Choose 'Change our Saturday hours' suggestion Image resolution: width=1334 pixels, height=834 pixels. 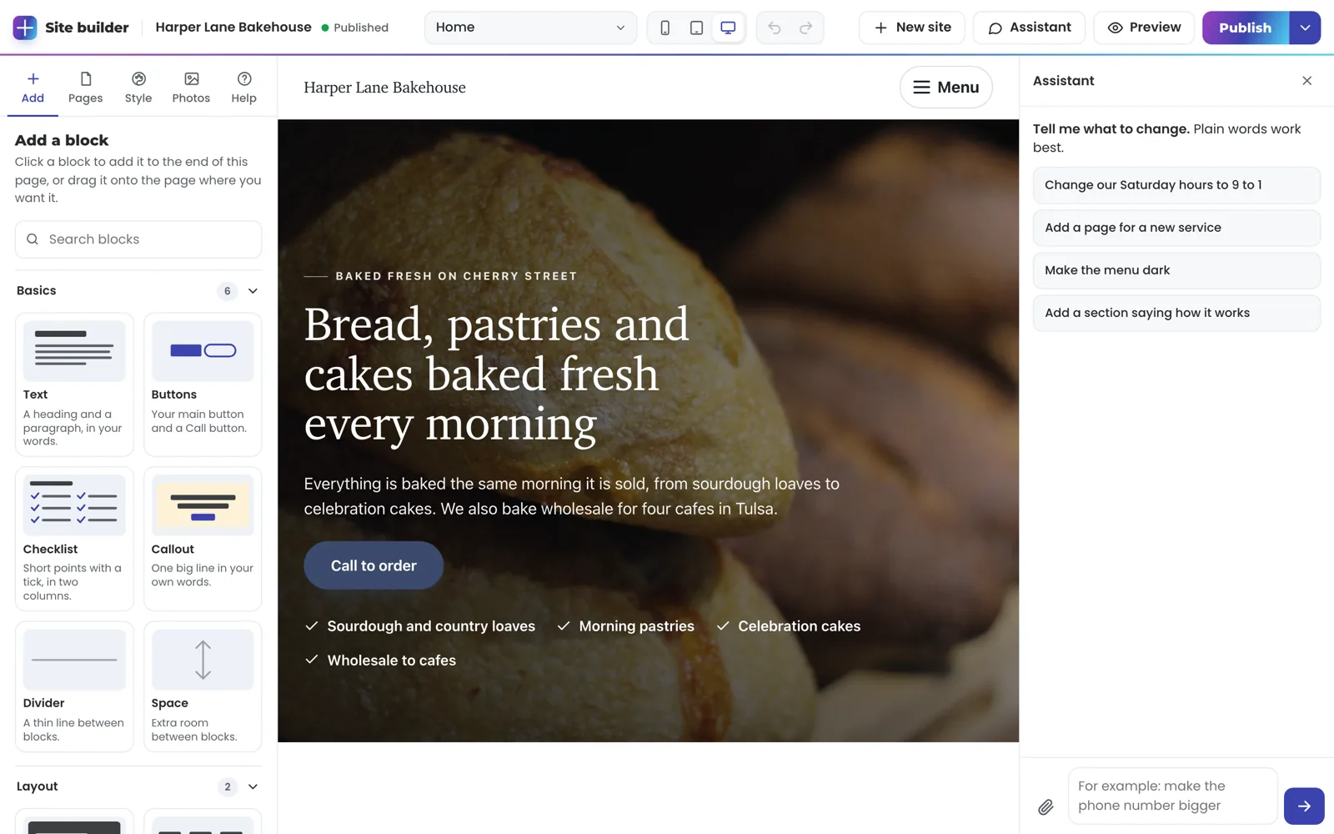click(1176, 185)
